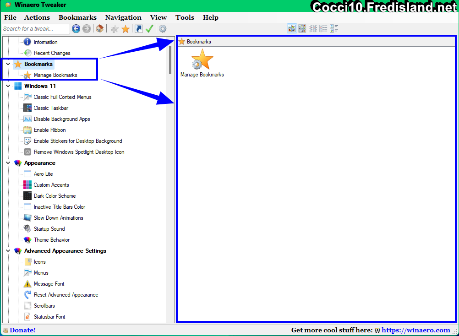
Task: Select Classic Full Context Menus
Action: pos(62,97)
